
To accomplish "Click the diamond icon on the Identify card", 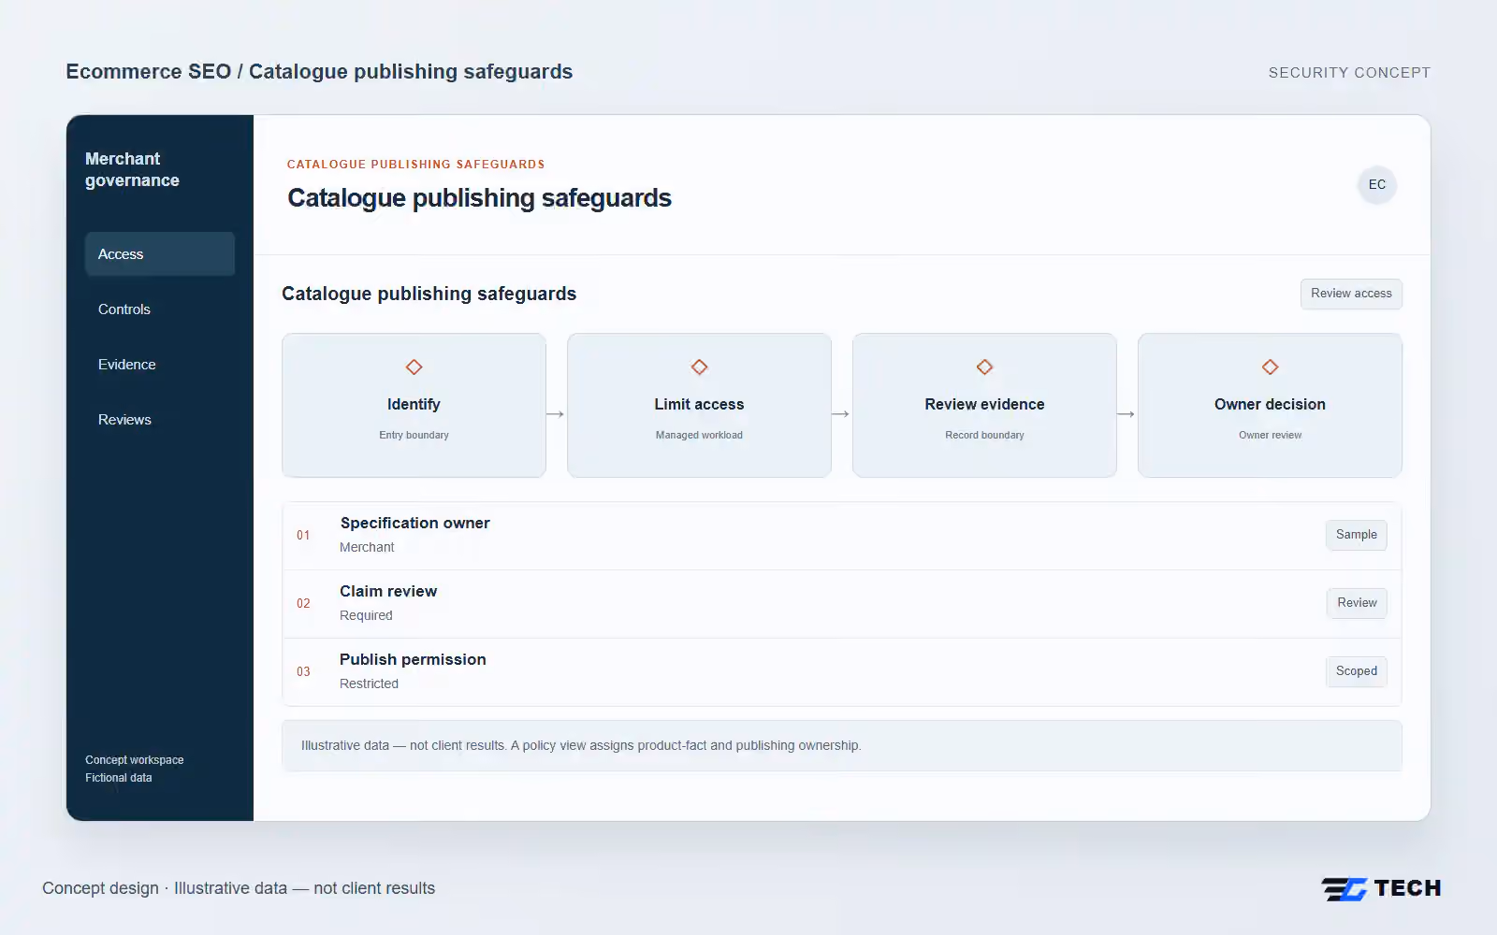I will pos(414,367).
